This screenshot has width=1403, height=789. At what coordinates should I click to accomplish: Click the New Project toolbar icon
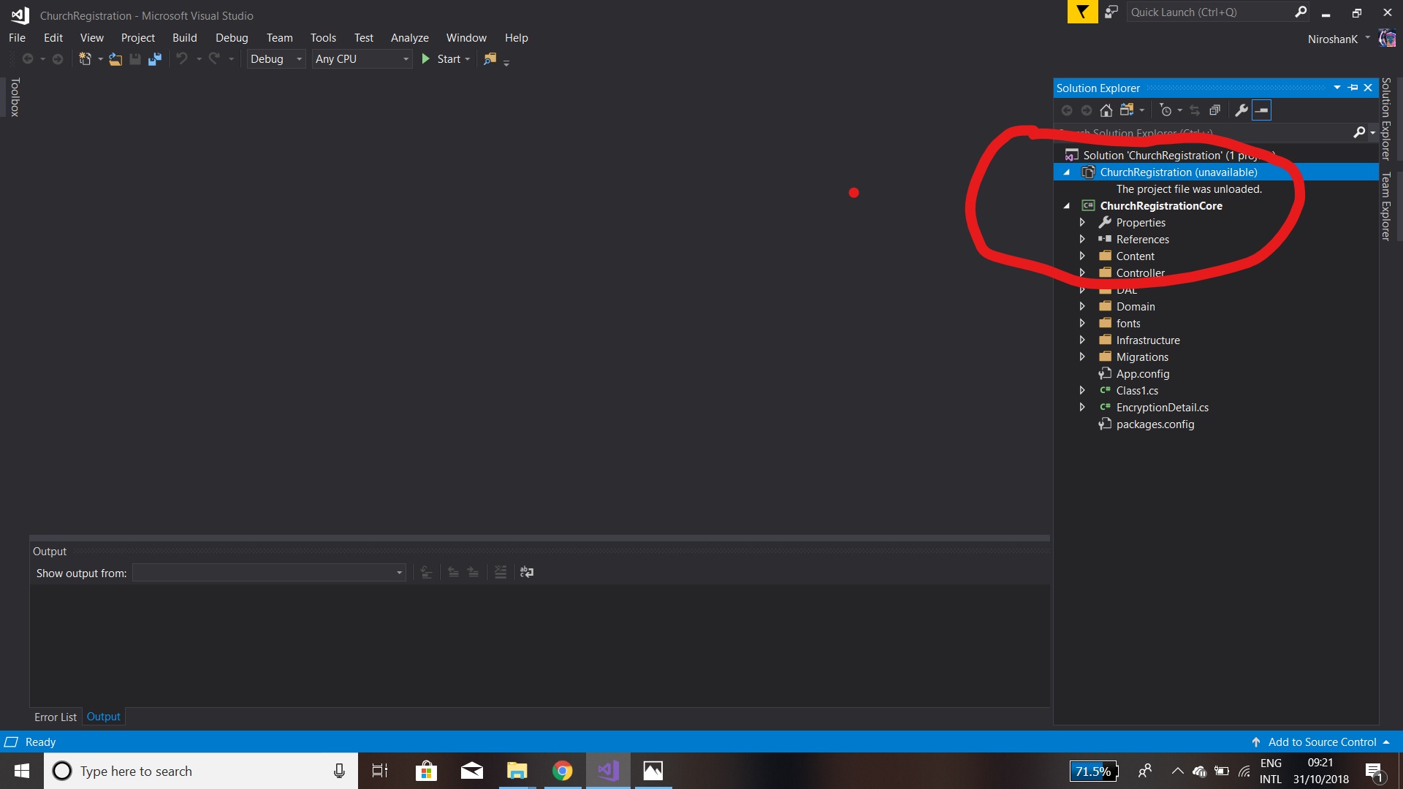[85, 59]
